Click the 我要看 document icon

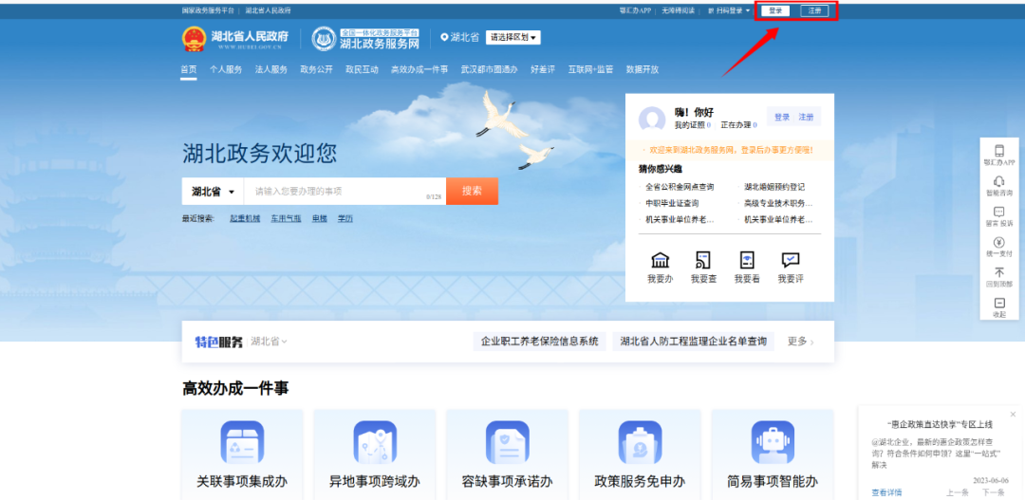[x=747, y=261]
